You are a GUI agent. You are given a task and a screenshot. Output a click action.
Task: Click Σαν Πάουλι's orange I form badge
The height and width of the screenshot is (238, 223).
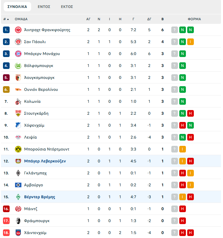pyautogui.click(x=191, y=42)
